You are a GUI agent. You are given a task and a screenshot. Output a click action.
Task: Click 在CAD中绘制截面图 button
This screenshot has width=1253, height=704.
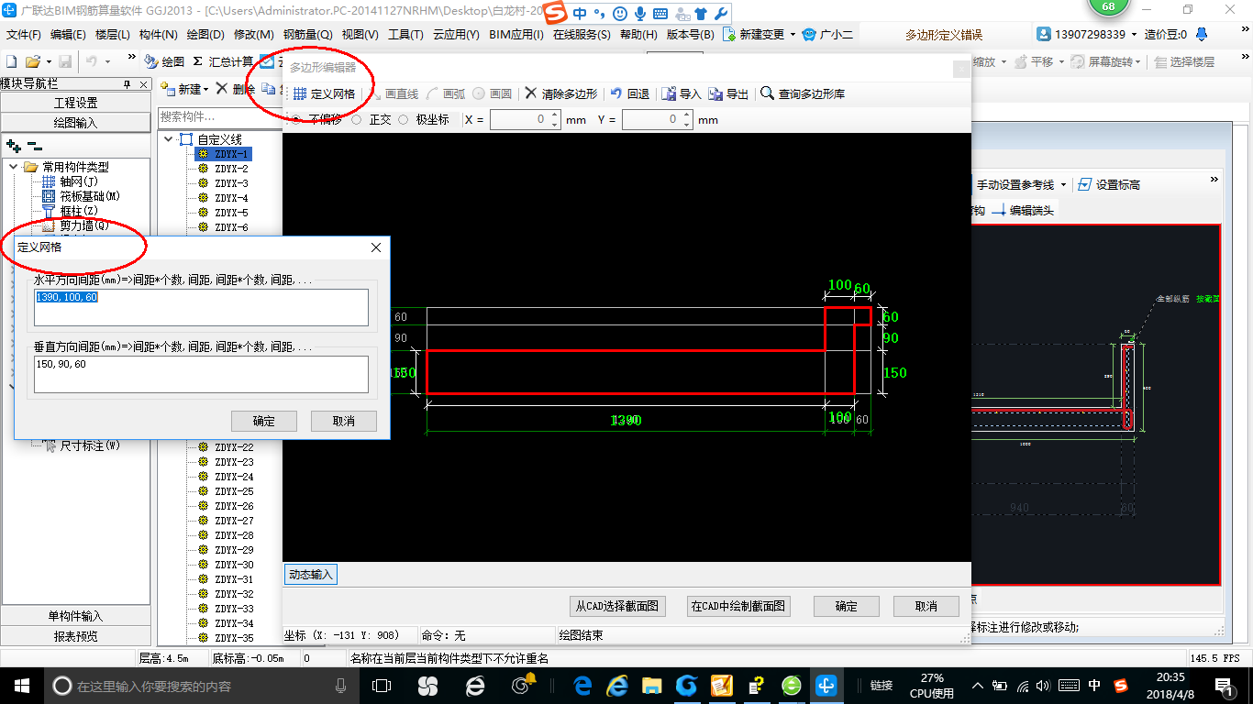coord(738,606)
